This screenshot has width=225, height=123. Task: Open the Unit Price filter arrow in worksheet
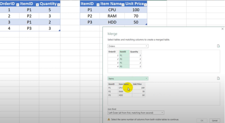point(146,5)
